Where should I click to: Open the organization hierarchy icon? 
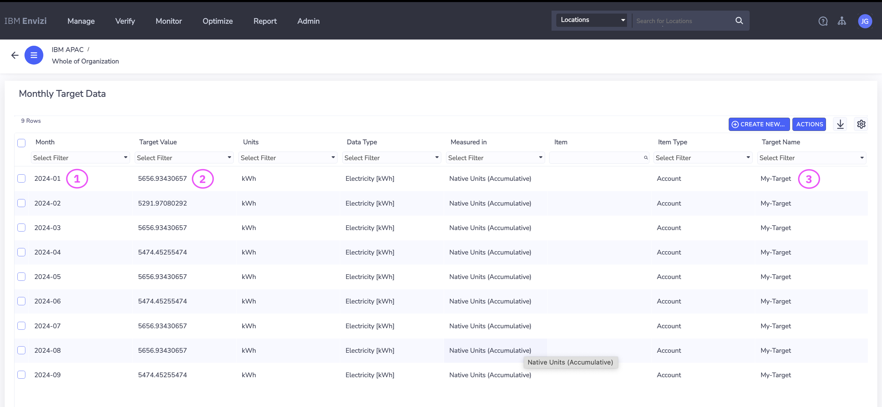(842, 21)
